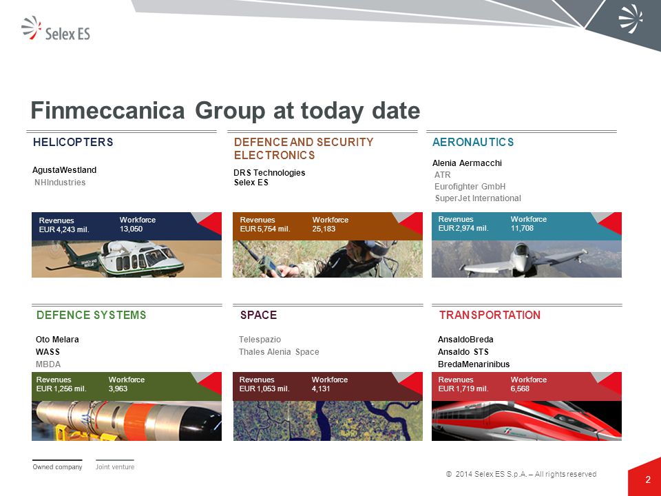Click revenues value 'EUR 5,754 mil.'
Image resolution: width=661 pixels, height=496 pixels.
pyautogui.click(x=265, y=229)
